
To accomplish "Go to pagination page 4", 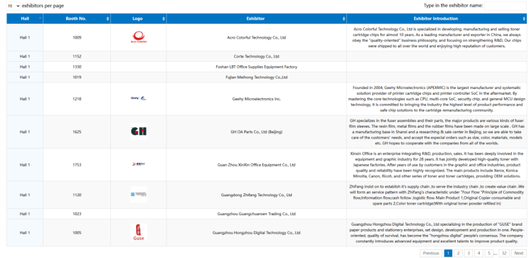I will (479, 253).
